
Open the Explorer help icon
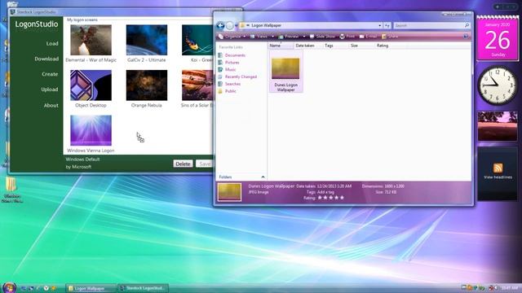click(x=466, y=37)
